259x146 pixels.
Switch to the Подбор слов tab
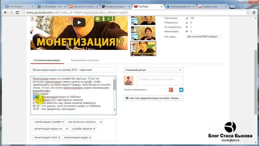pyautogui.click(x=212, y=6)
